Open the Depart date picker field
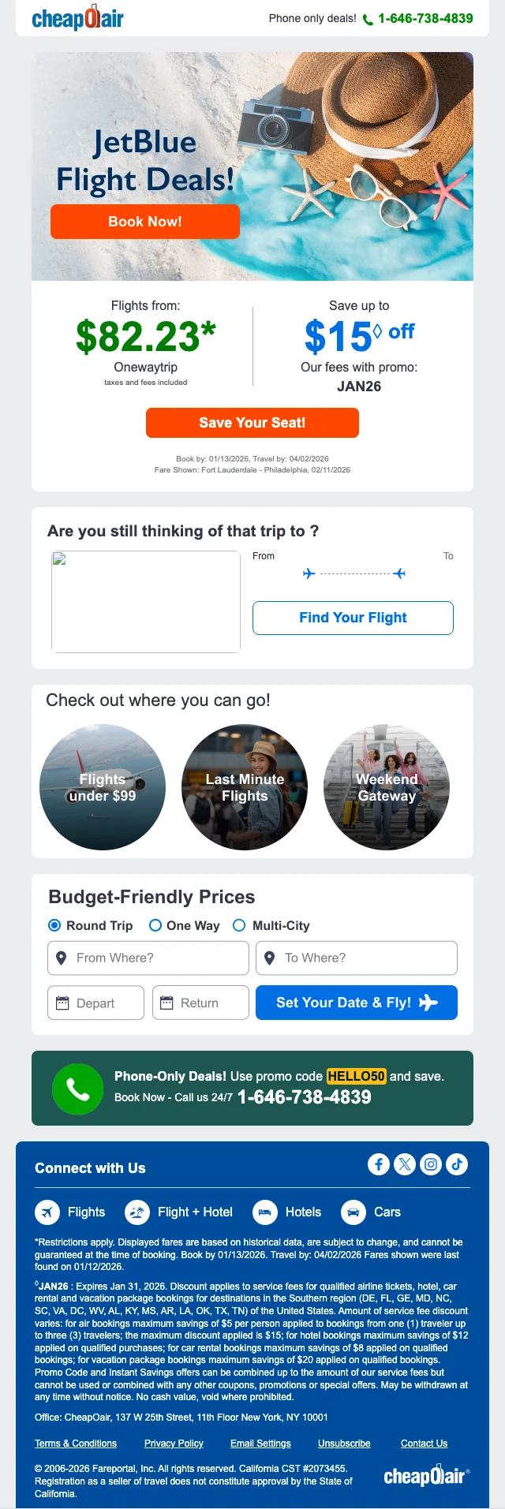Image resolution: width=505 pixels, height=1509 pixels. pyautogui.click(x=95, y=1003)
